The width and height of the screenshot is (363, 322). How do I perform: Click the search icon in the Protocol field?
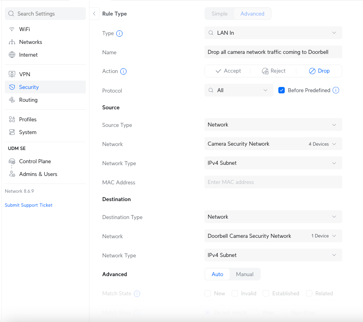(211, 90)
